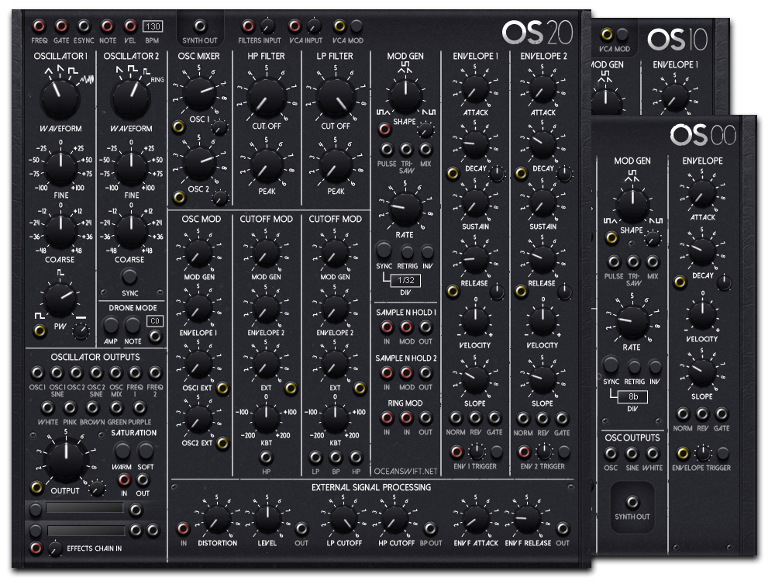Image resolution: width=775 pixels, height=588 pixels.
Task: Click the ESYNC input jack
Action: (84, 26)
